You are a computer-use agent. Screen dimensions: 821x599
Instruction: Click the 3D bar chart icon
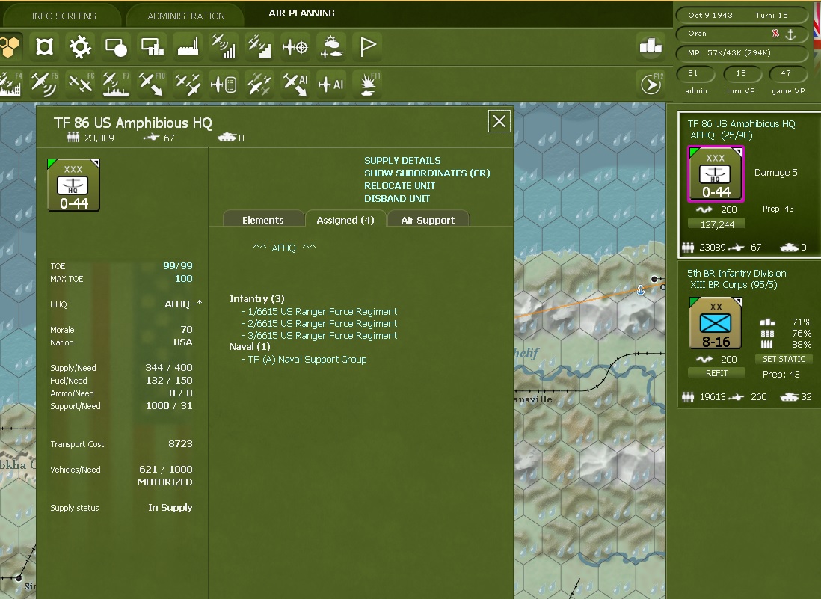click(x=651, y=46)
